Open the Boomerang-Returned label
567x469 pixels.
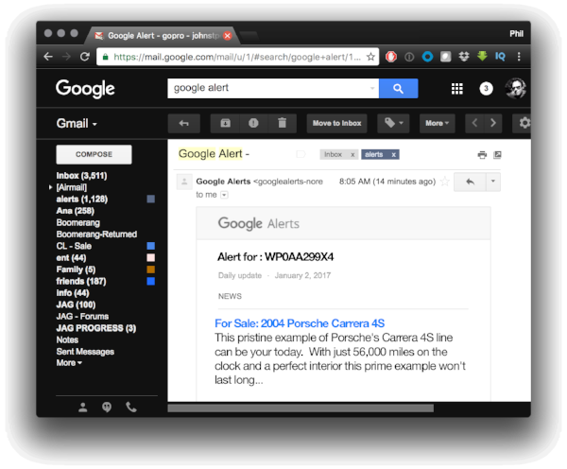pos(96,234)
